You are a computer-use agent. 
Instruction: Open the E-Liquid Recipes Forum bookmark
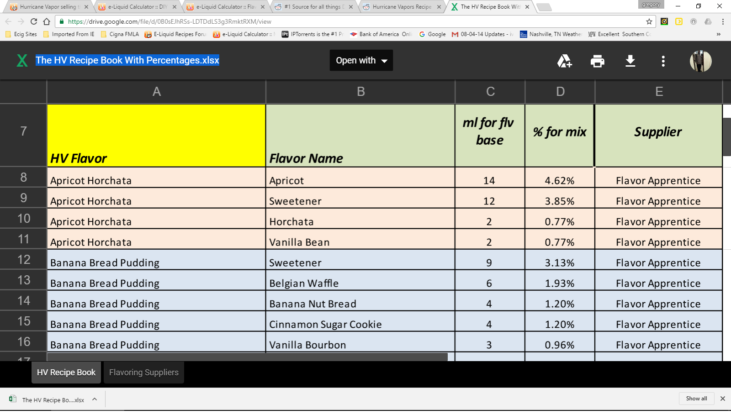175,34
